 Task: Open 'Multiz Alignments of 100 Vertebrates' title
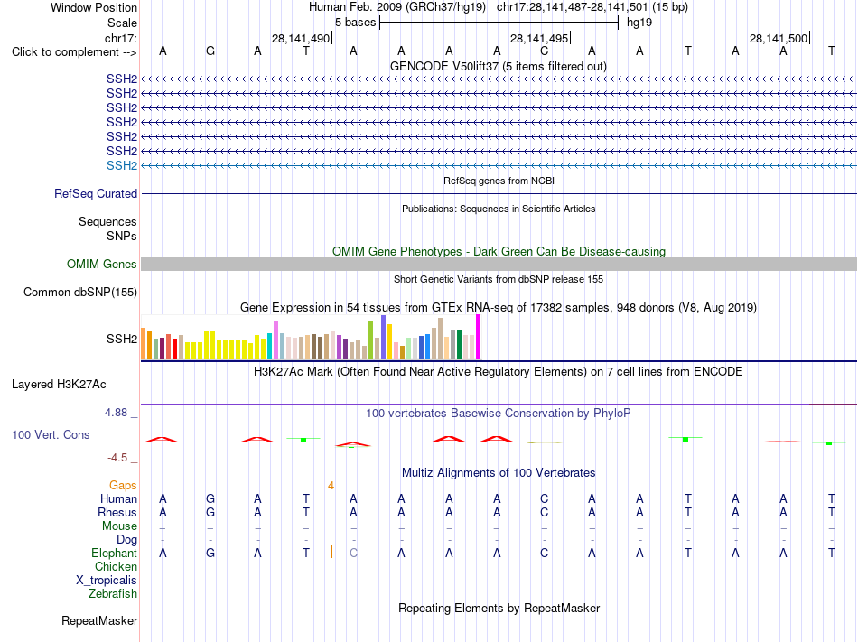pyautogui.click(x=499, y=472)
